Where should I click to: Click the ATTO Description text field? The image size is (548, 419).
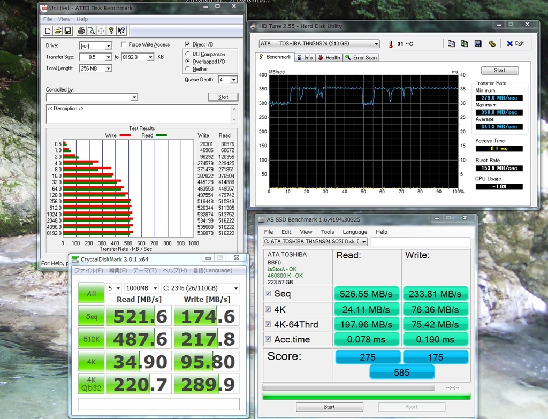[139, 113]
